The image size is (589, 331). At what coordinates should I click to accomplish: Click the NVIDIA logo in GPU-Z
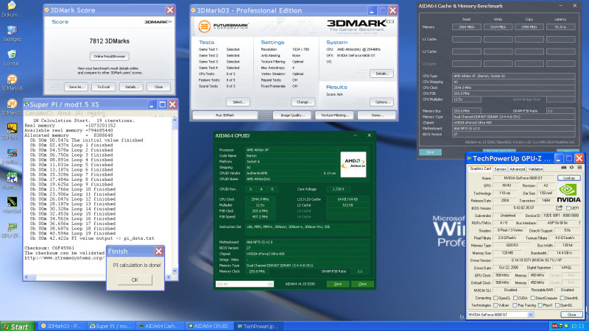568,193
